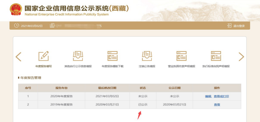260x122 pixels.
Task: Click the 国家企业信用信息公示系统 site title
Action: tap(77, 8)
